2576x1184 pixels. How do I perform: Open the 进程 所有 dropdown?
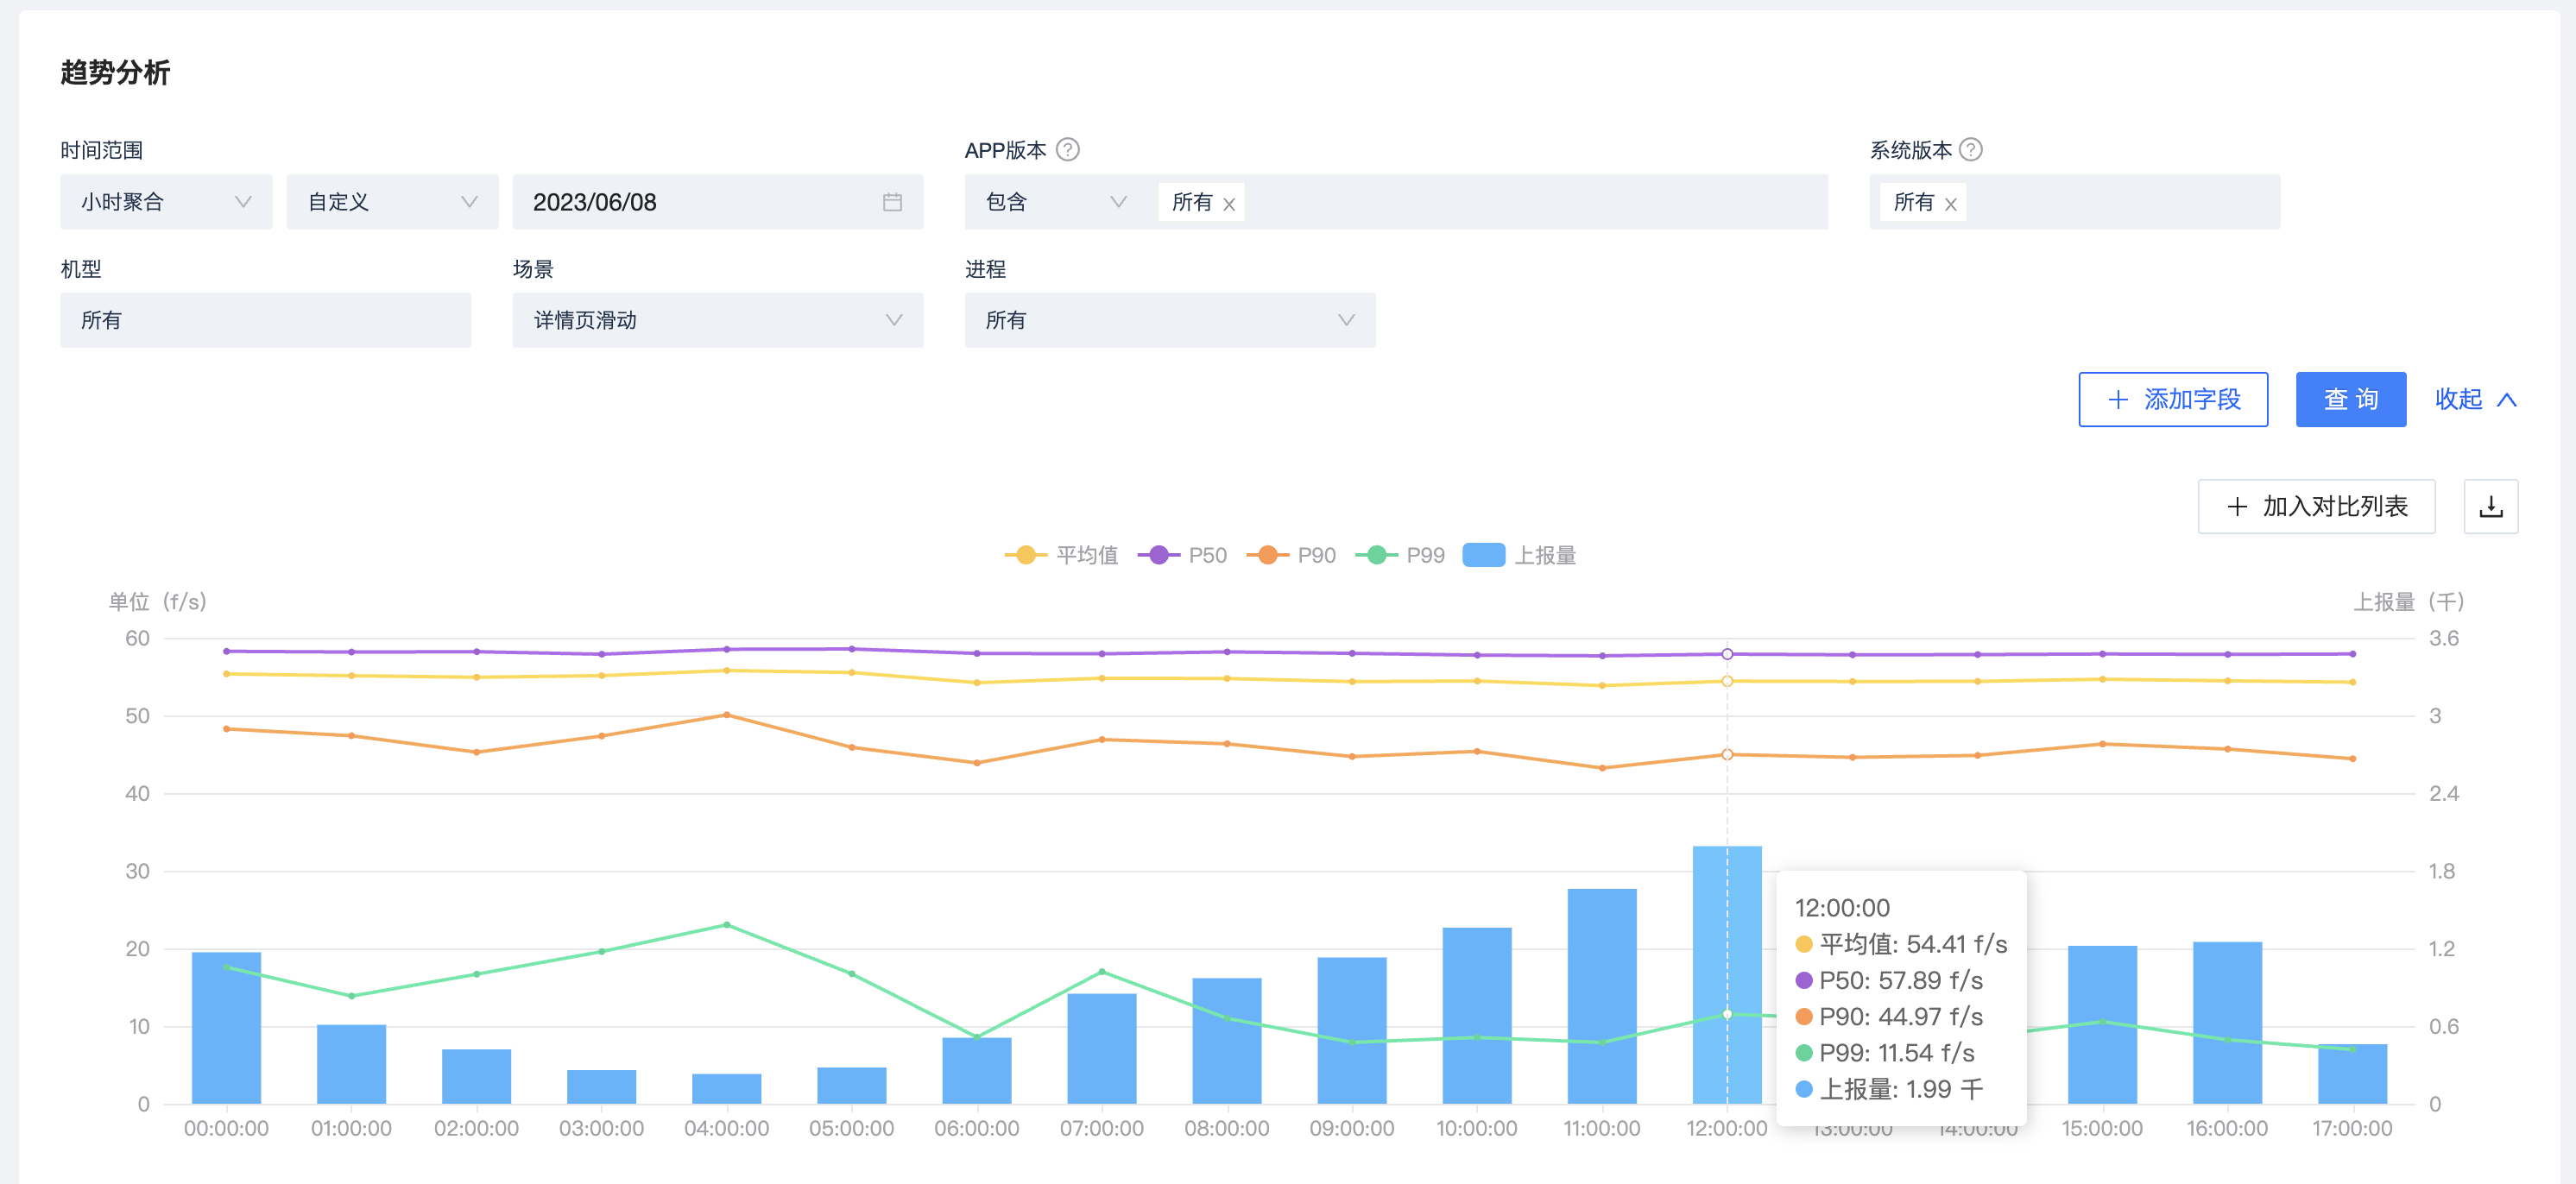[x=1169, y=320]
